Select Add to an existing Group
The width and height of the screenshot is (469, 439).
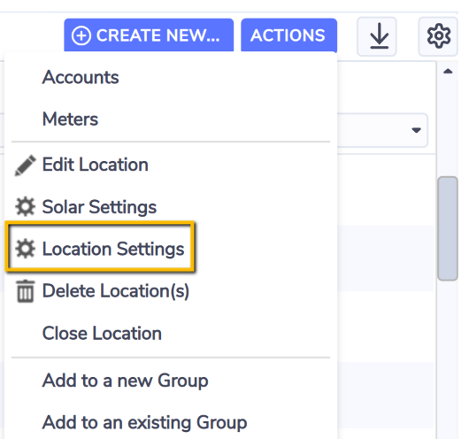pos(144,422)
